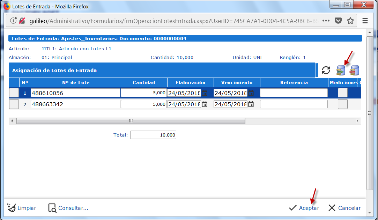This screenshot has height=220, width=378.
Task: Click the Vencimiento column header
Action: (237, 82)
